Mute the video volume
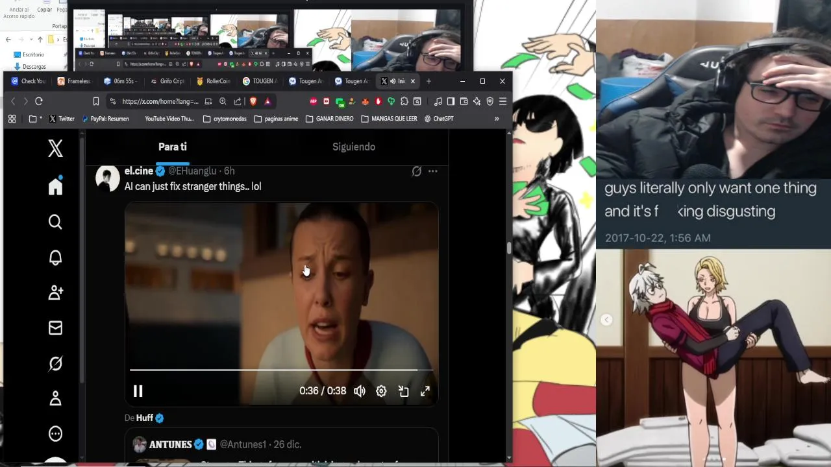The height and width of the screenshot is (467, 831). tap(360, 391)
